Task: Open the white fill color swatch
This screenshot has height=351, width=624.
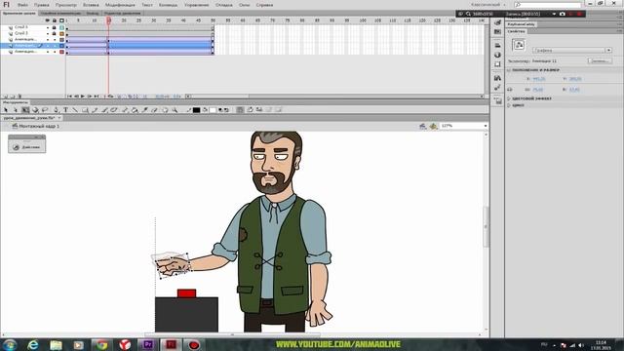Action: click(213, 110)
